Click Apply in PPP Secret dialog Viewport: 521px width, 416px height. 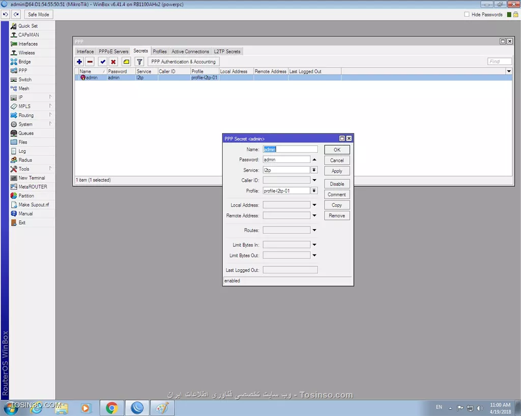[337, 171]
